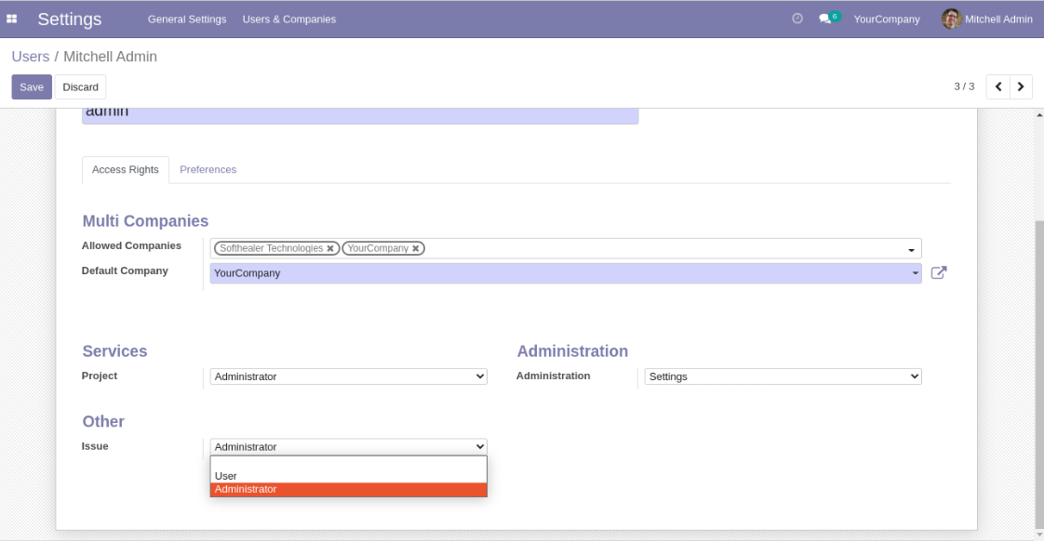Open the conversations chat icon
This screenshot has width=1044, height=541.
pos(825,19)
